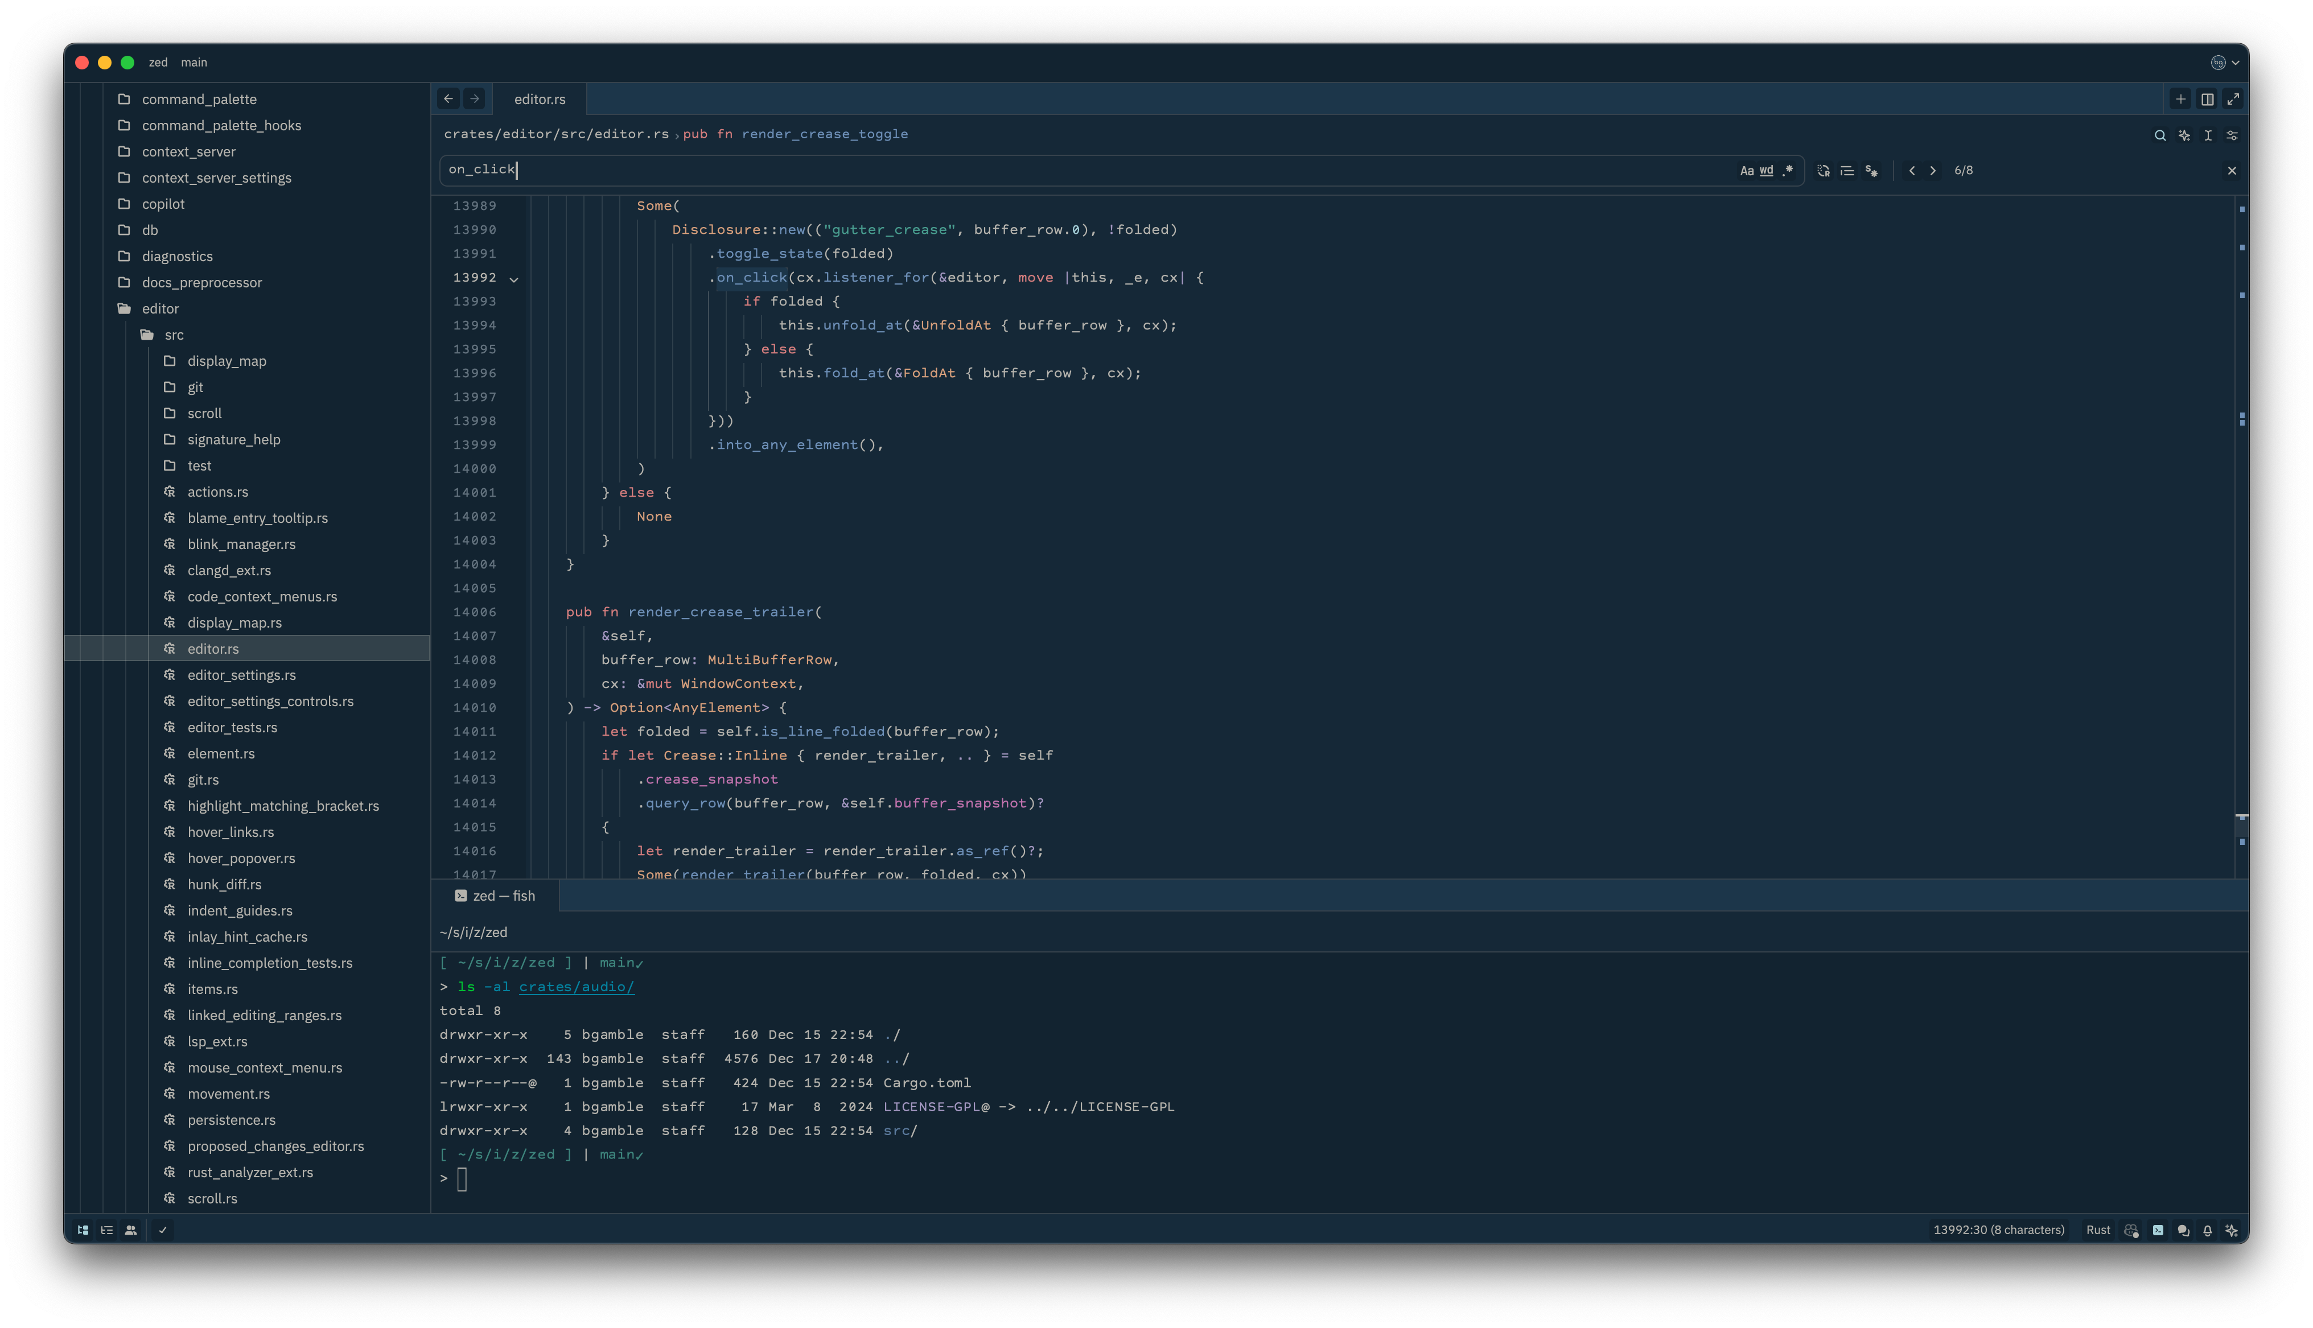Click the selections I-beam toolbar icon
The image size is (2313, 1328).
coord(2208,135)
